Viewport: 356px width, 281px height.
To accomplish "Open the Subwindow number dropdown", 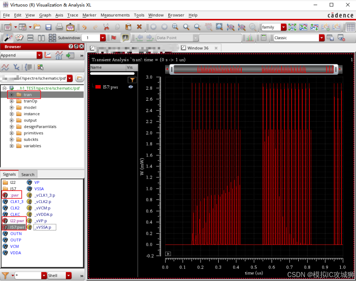I will point(103,38).
